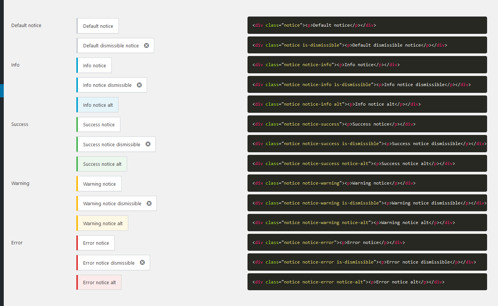The image size is (498, 306).
Task: Click the Default notice box
Action: click(x=97, y=26)
